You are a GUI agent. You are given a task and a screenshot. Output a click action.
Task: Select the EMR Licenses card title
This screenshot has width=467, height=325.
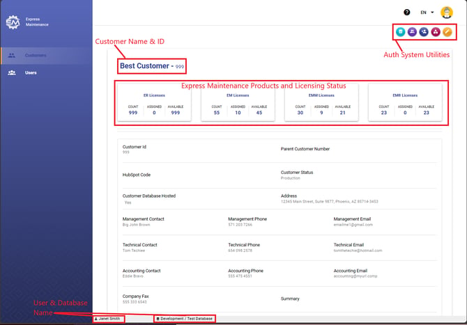coord(405,95)
